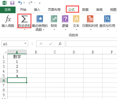Select column A header
The height and width of the screenshot is (99, 117).
(17, 52)
